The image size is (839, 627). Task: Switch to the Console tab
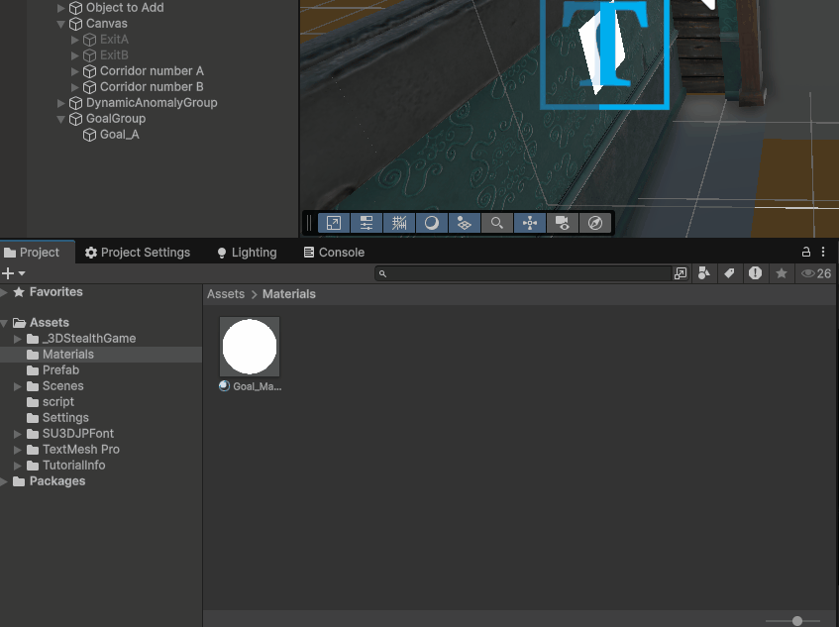334,253
